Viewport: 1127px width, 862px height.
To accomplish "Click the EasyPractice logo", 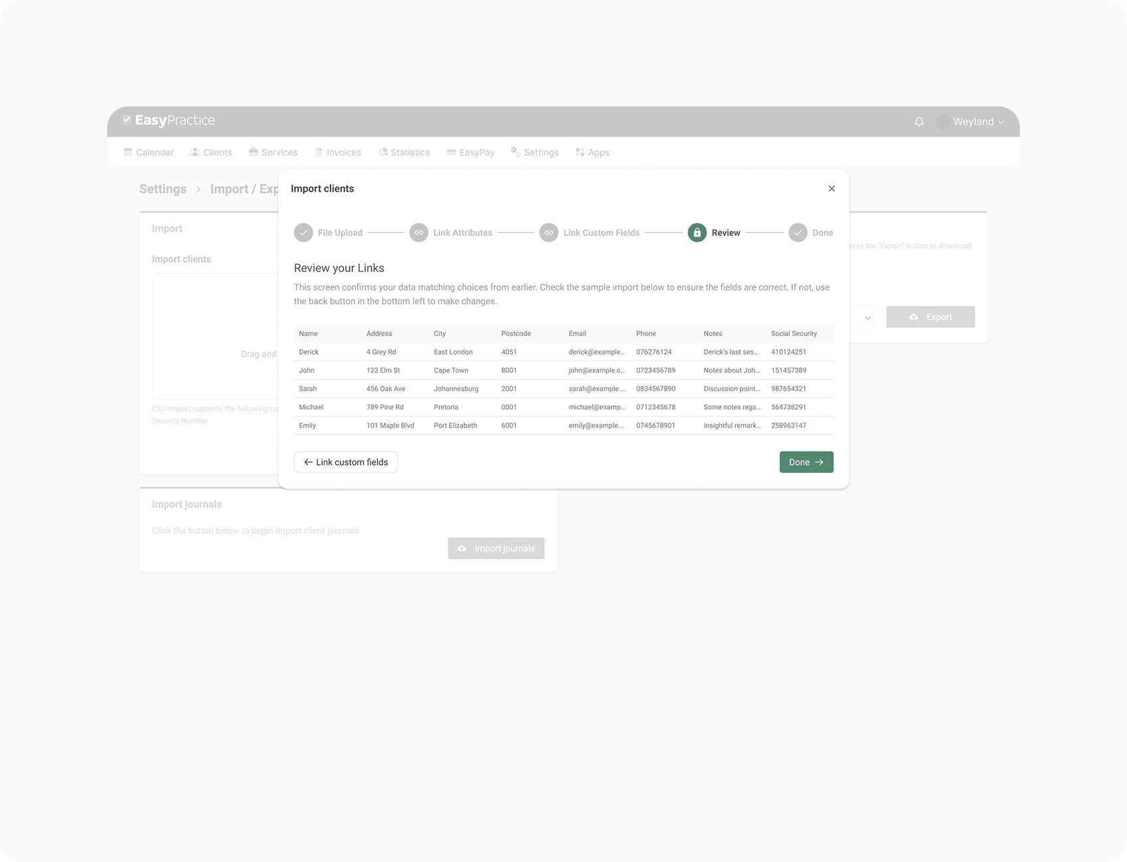I will coord(169,120).
